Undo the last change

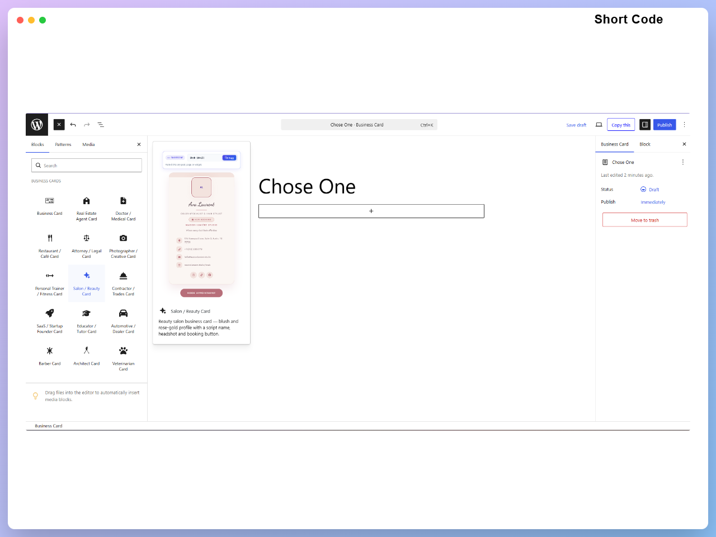[x=73, y=125]
